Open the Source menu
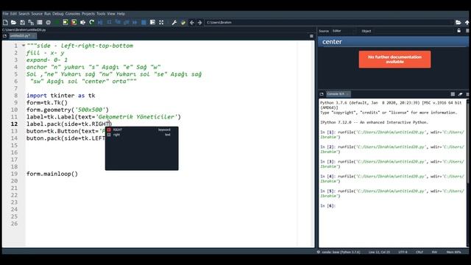 click(x=37, y=14)
